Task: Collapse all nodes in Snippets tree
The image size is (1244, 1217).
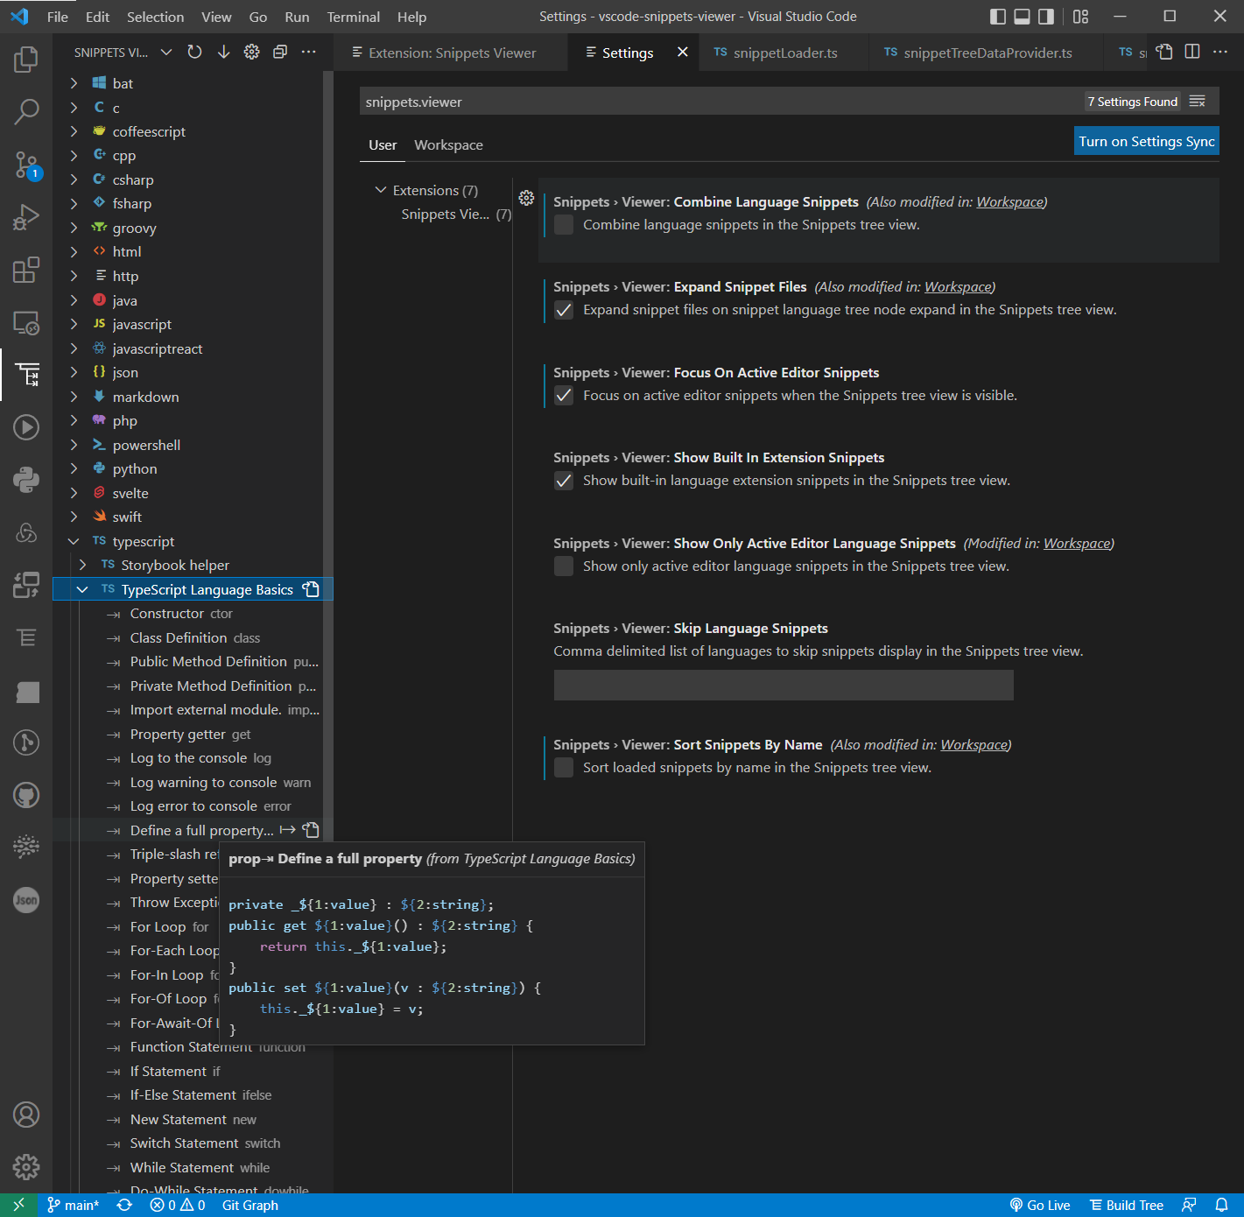Action: pos(280,53)
